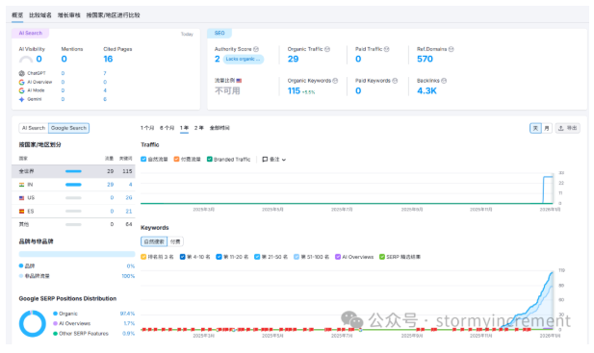Select the 1 年 time range

pyautogui.click(x=184, y=128)
